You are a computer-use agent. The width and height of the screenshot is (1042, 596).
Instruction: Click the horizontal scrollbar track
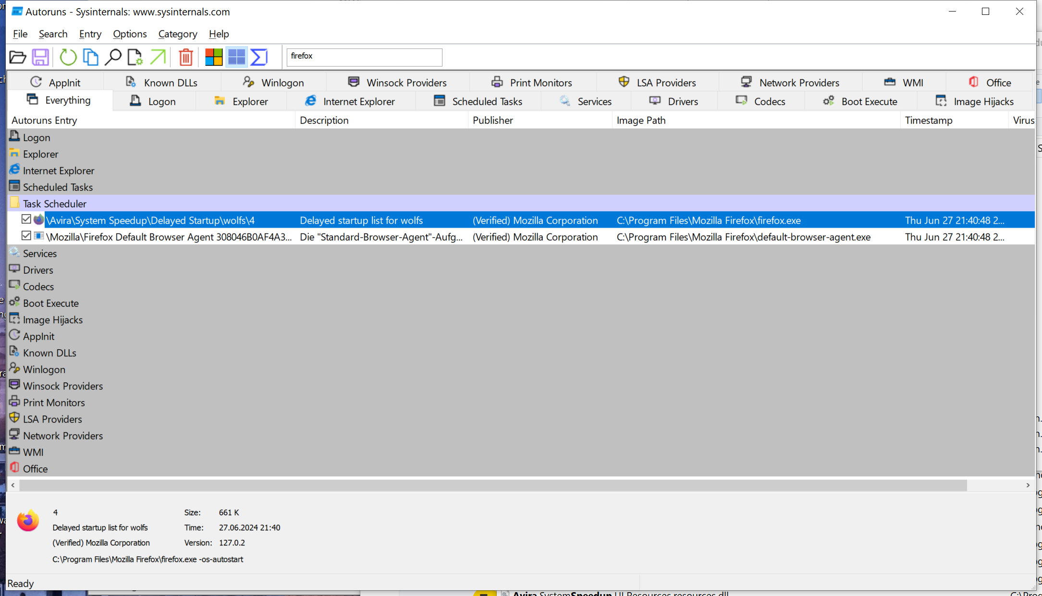(994, 486)
